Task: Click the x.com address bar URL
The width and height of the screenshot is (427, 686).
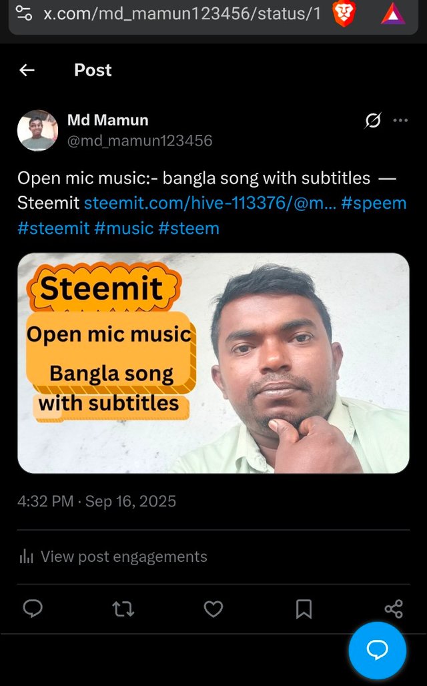Action: click(181, 14)
